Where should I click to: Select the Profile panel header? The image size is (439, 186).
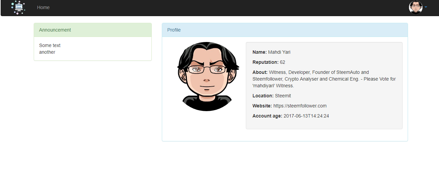coord(285,30)
